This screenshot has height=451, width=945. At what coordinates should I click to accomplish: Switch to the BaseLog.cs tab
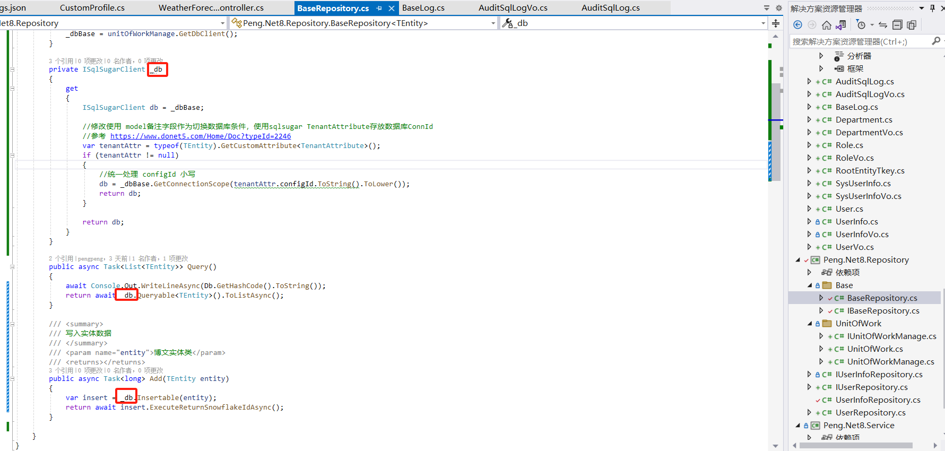pyautogui.click(x=423, y=8)
